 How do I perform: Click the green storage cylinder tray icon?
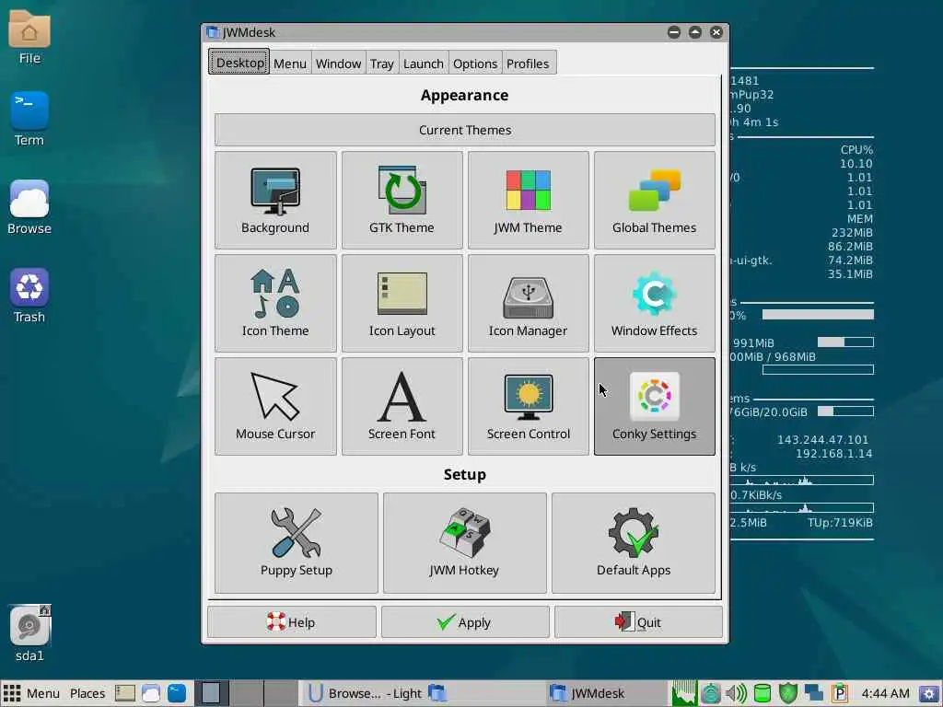[x=762, y=693]
